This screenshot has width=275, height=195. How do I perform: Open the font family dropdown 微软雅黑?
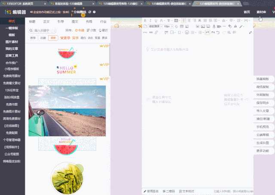(155, 26)
